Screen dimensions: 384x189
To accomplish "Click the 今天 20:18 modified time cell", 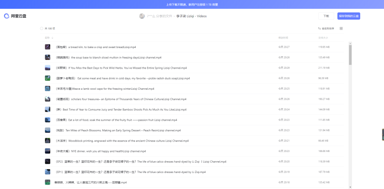I will tap(284, 182).
